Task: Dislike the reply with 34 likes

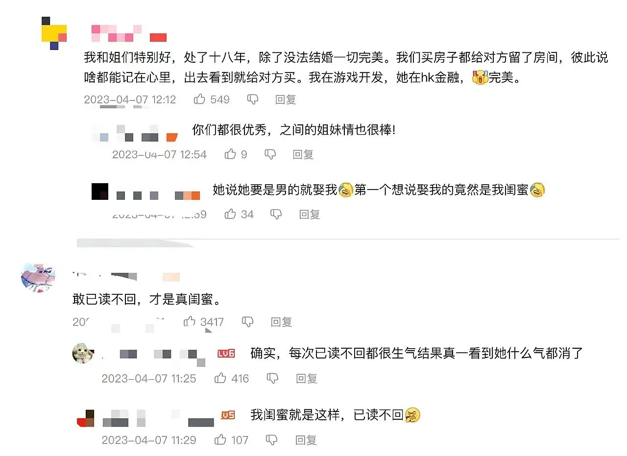Action: click(276, 214)
